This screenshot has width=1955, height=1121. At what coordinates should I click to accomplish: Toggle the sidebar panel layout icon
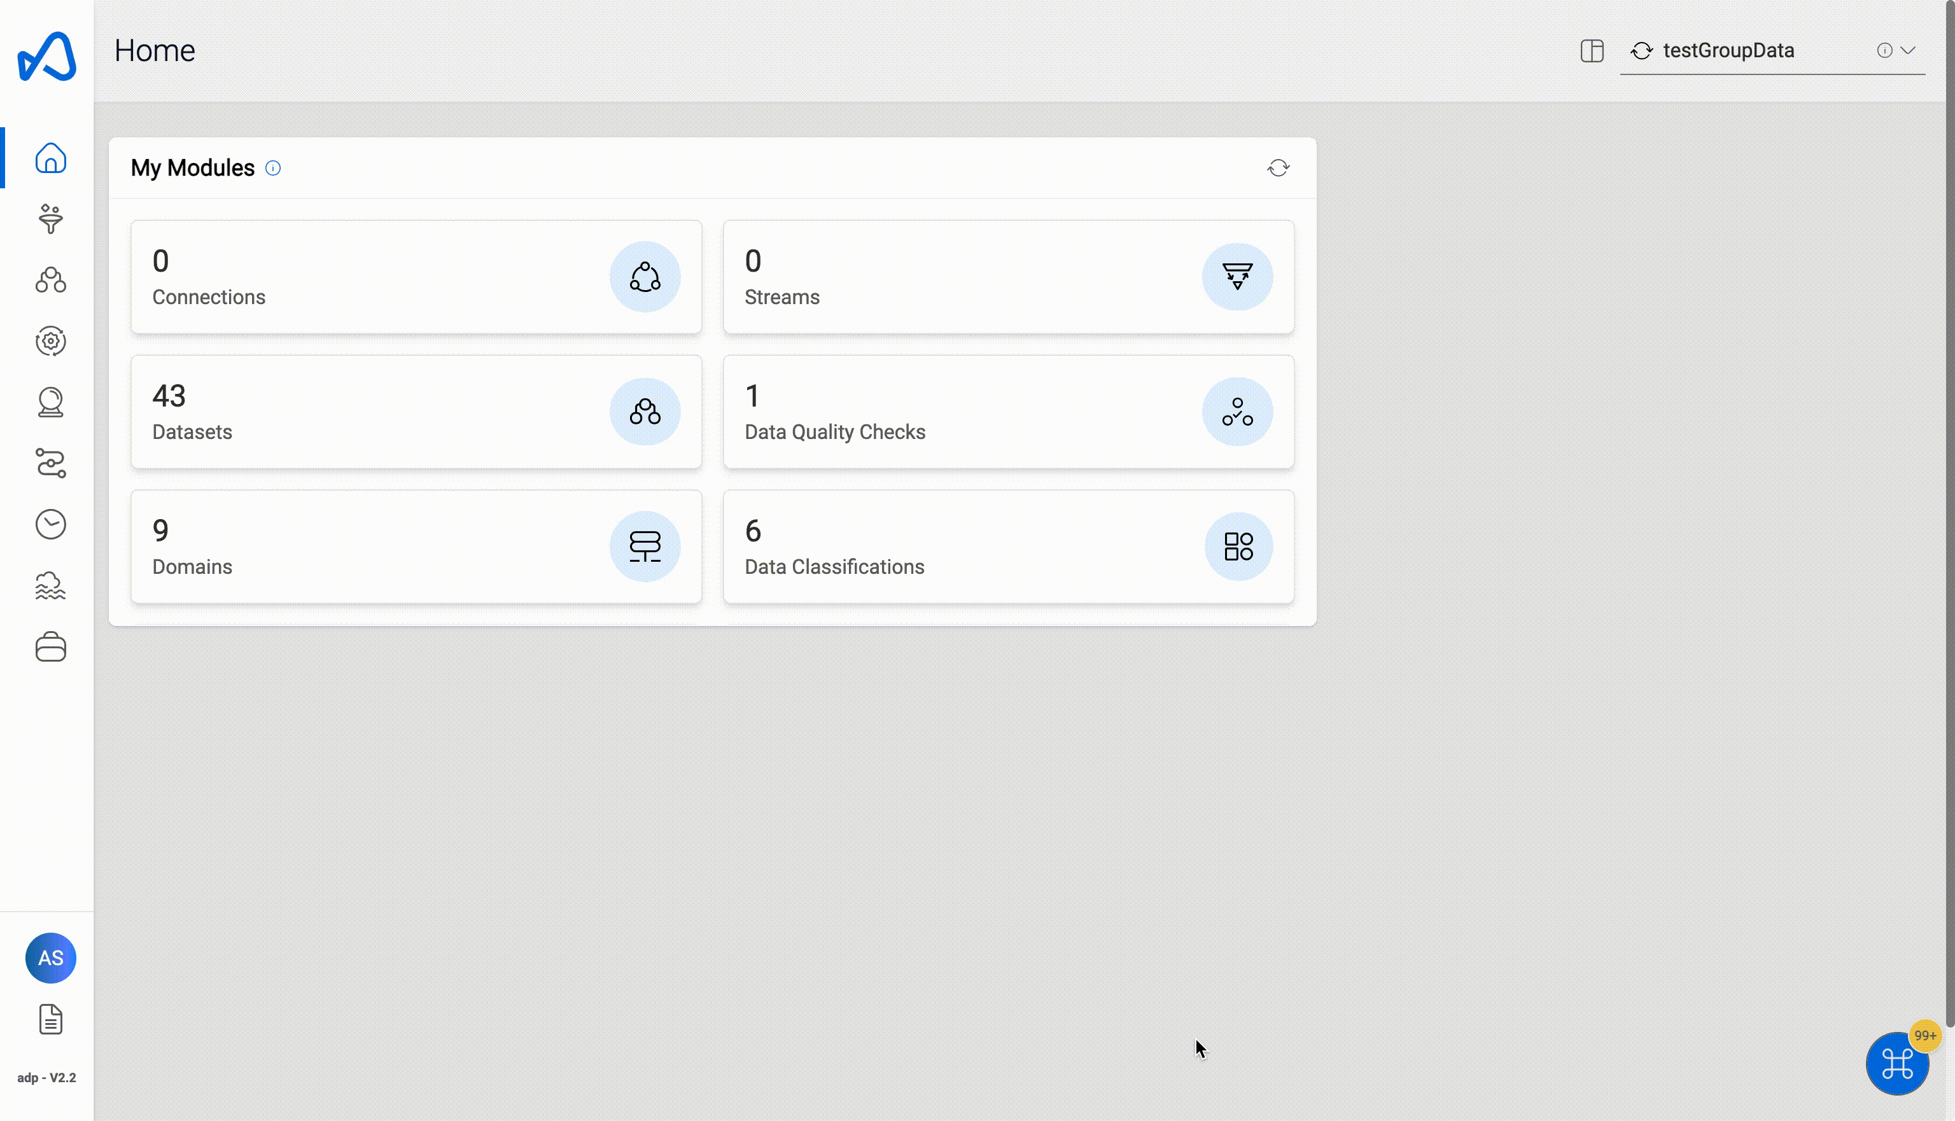1592,50
